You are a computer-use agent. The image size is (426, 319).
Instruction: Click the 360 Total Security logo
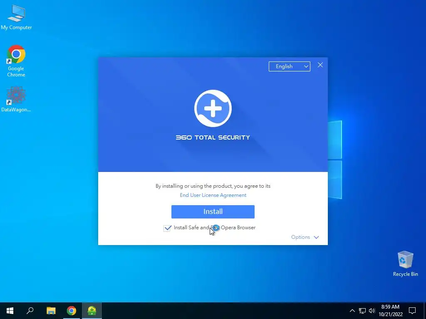[213, 108]
